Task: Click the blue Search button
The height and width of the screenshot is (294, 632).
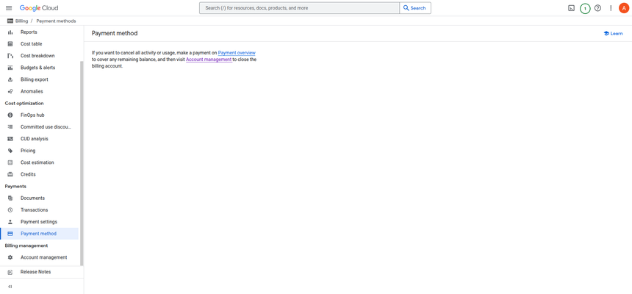Action: click(415, 8)
